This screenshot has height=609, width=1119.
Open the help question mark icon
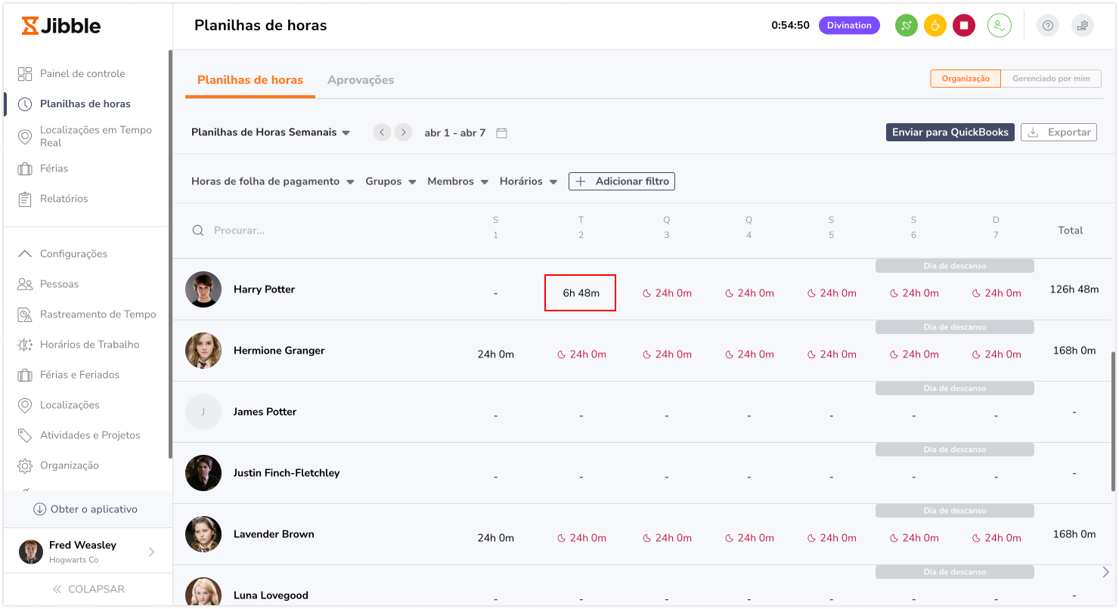[1047, 26]
